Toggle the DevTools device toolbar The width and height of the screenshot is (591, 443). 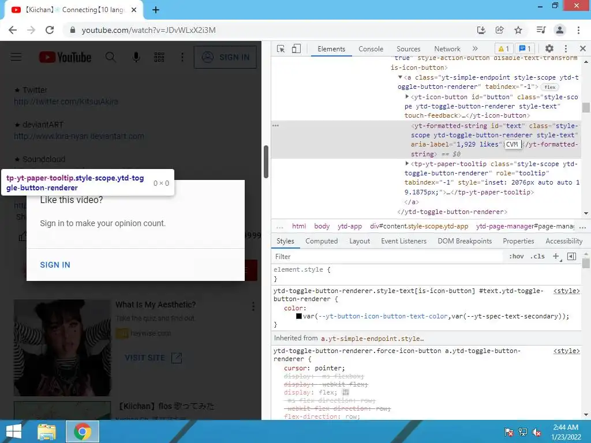coord(296,49)
